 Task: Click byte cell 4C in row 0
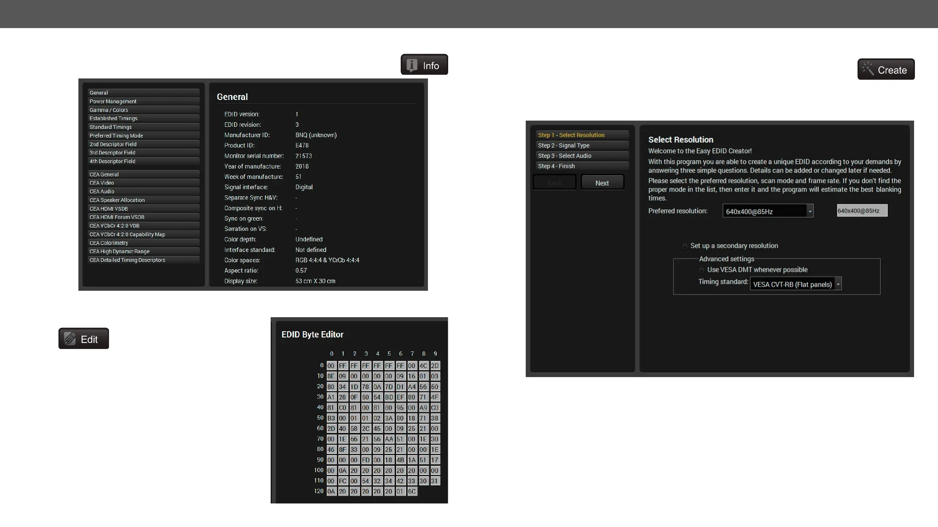423,366
